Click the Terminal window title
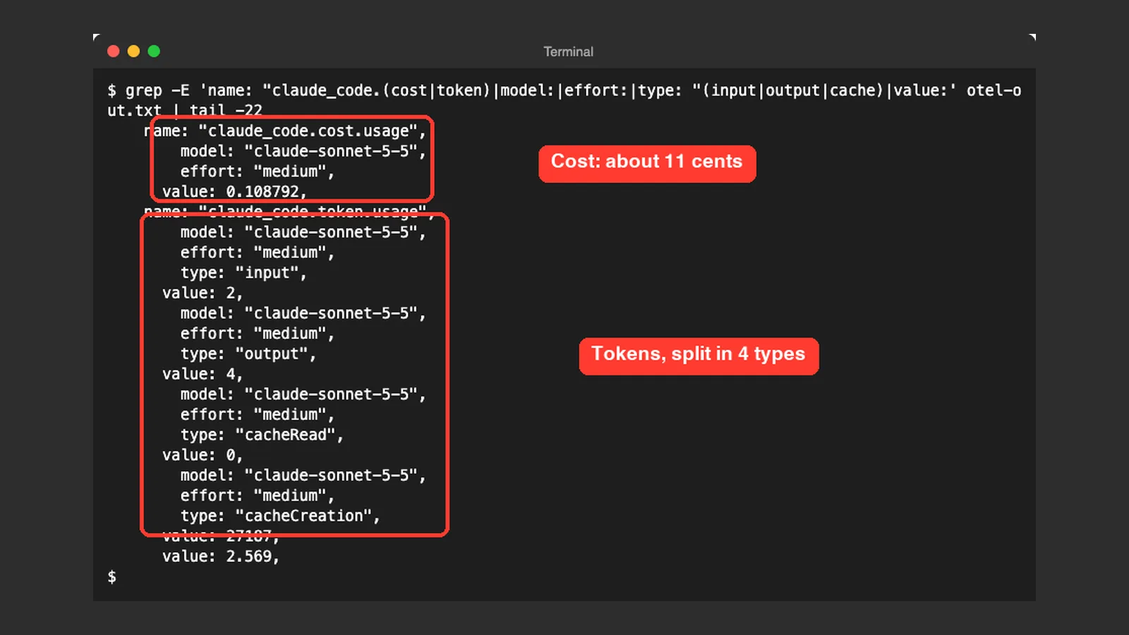 click(568, 52)
